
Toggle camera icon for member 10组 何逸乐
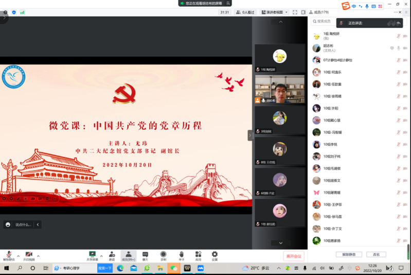click(x=405, y=72)
